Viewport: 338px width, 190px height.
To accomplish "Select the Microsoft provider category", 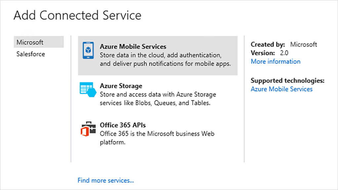I will click(x=30, y=42).
